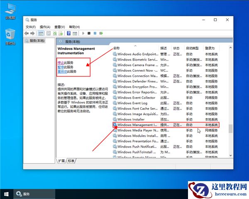Select Windows Event Collector service row
249x199 pixels.
point(166,97)
